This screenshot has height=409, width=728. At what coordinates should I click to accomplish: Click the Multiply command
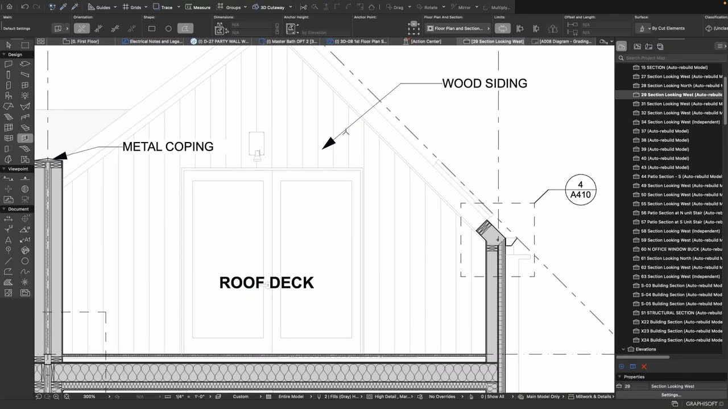(496, 7)
